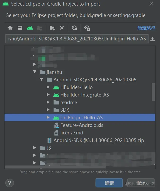Select UniPlugin-Hello-AS project name
The width and height of the screenshot is (160, 191).
coord(82,117)
